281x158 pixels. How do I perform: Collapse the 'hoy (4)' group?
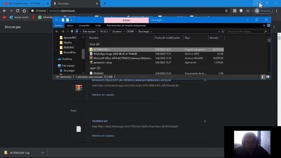pos(88,44)
